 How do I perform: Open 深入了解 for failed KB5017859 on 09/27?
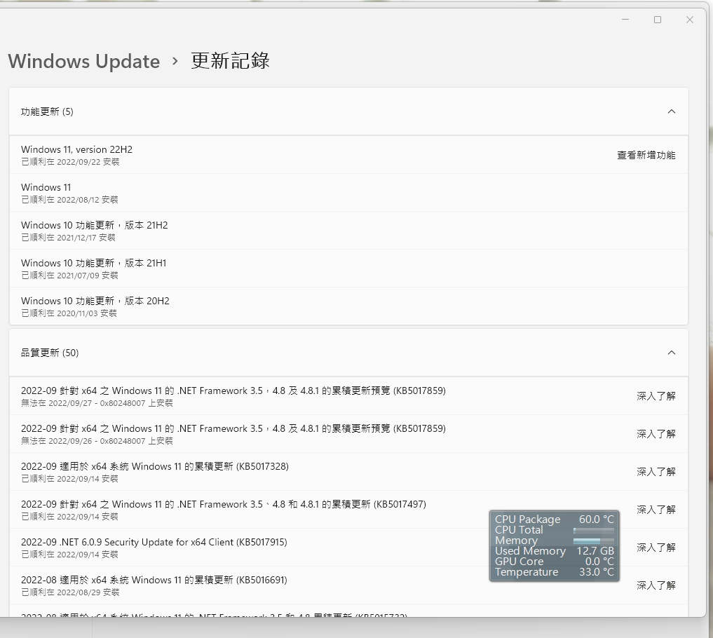coord(656,396)
